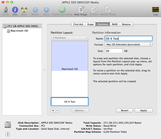
Task: Open the Info toolbar icon
Action: pyautogui.click(x=15, y=10)
